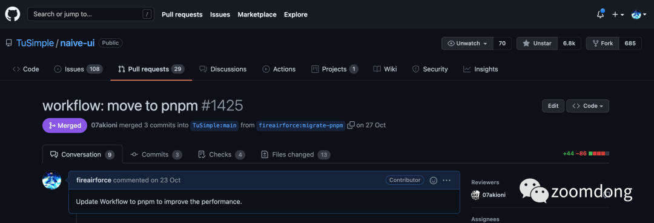Select the Conversation tab
654x223 pixels.
82,155
